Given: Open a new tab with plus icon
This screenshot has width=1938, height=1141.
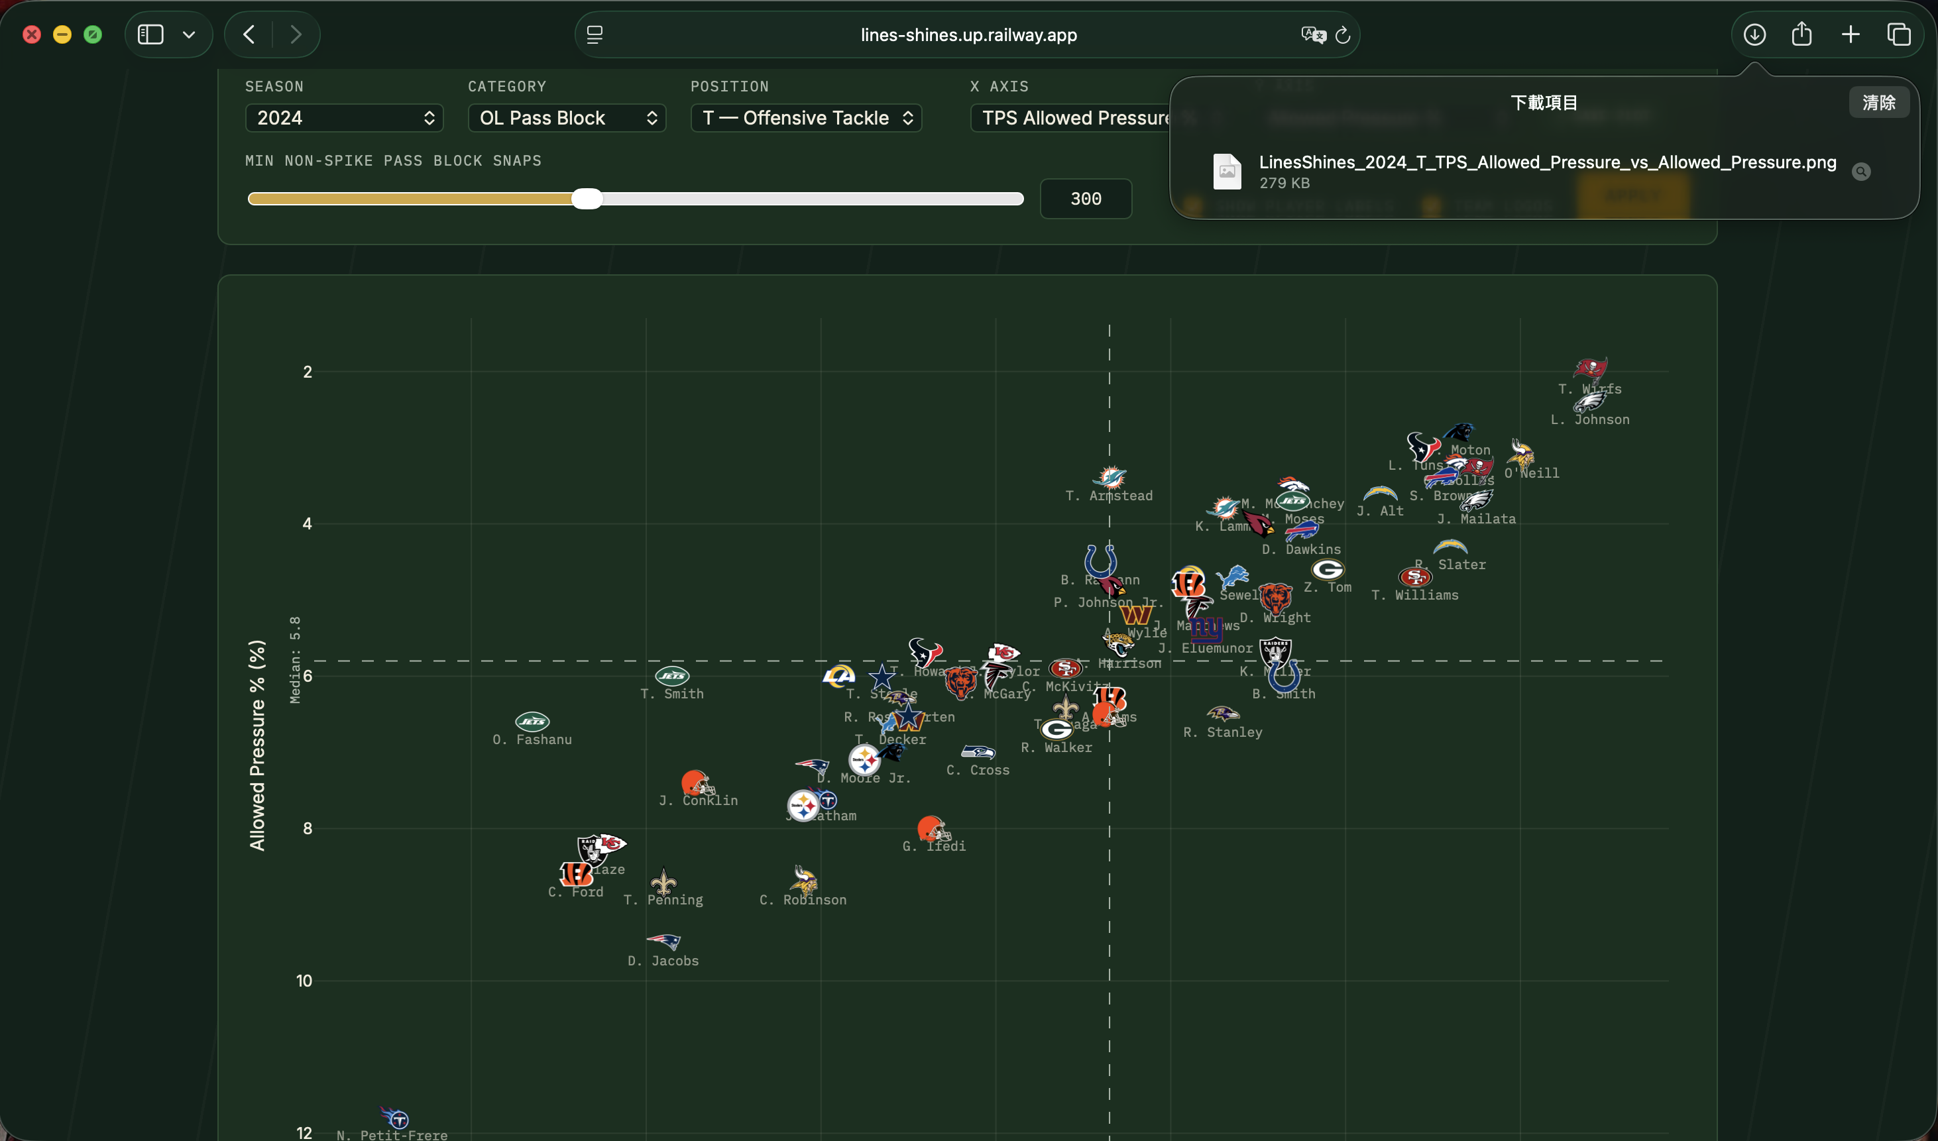Looking at the screenshot, I should tap(1851, 34).
